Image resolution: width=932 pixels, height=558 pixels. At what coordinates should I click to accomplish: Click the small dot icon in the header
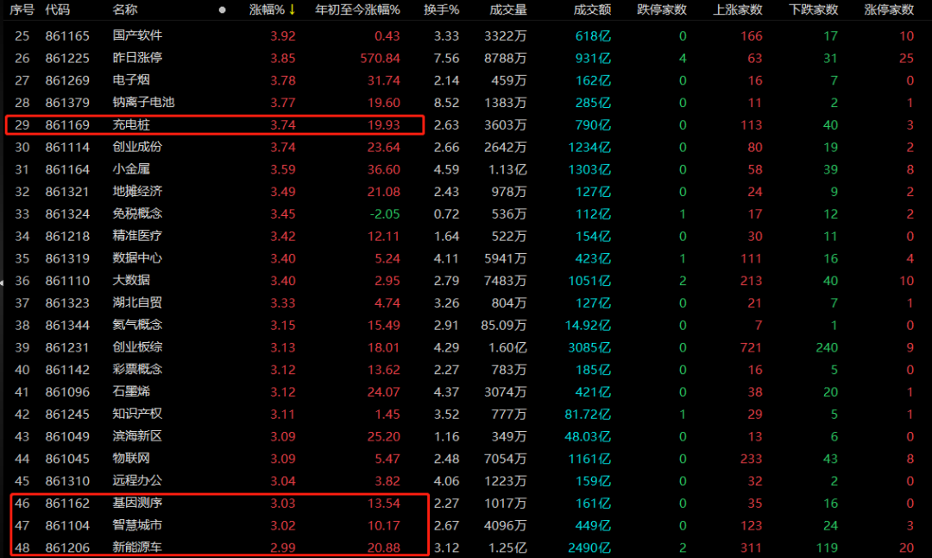click(x=223, y=10)
